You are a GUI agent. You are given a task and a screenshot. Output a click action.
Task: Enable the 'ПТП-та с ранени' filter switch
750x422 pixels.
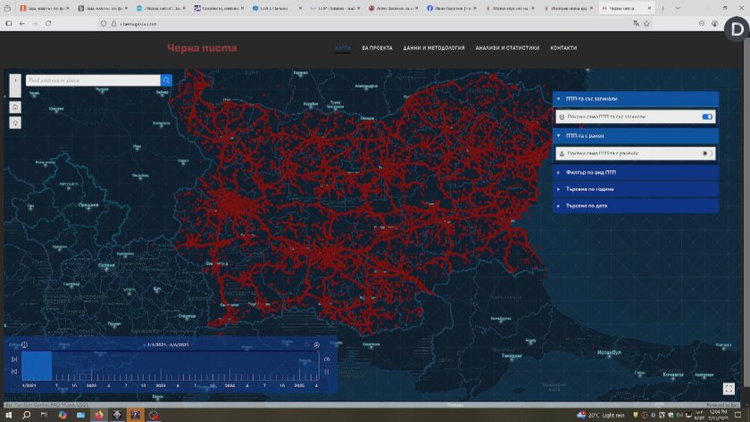click(707, 153)
